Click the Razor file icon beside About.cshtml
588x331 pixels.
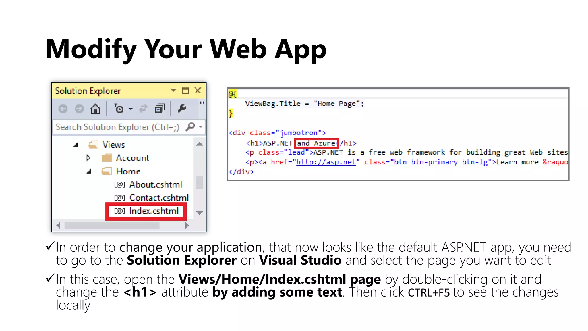click(x=120, y=184)
